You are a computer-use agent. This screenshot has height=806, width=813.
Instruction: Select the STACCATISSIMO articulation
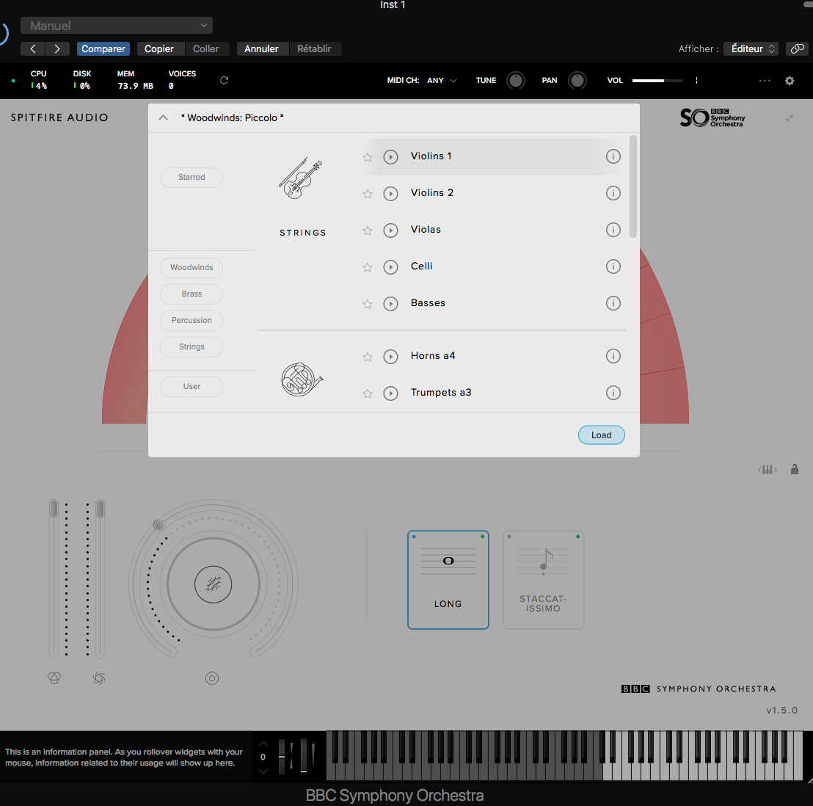click(544, 580)
